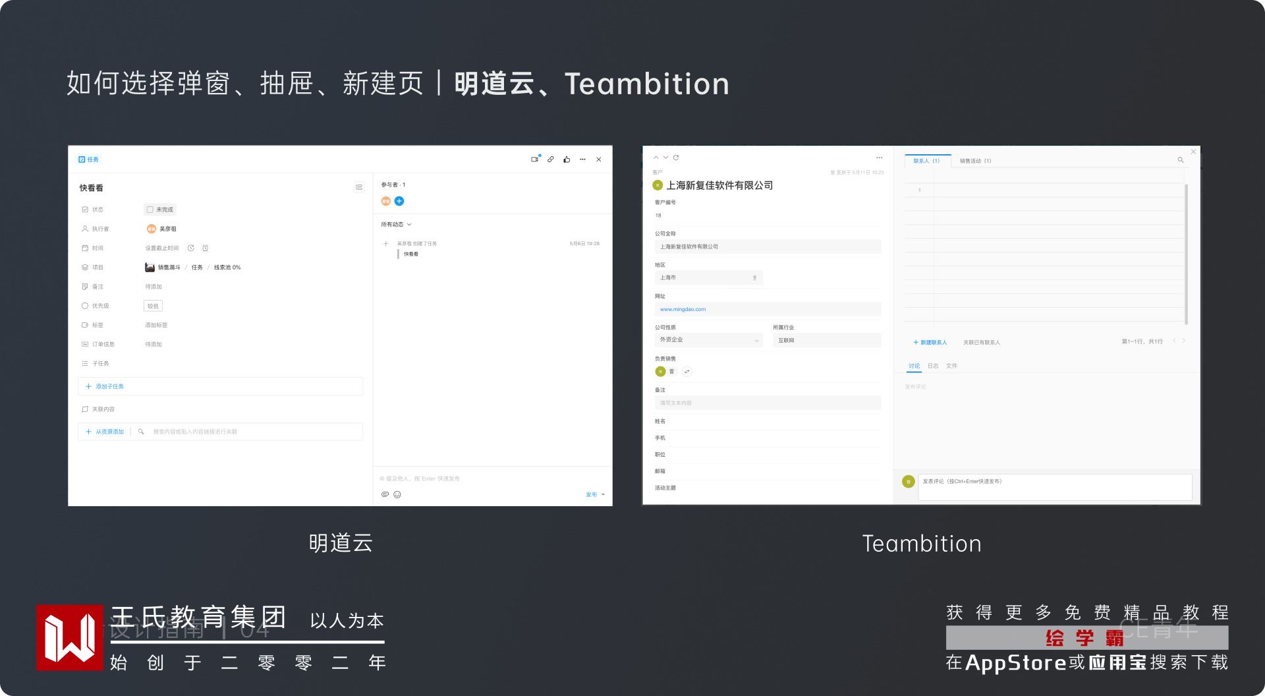The height and width of the screenshot is (696, 1265).
Task: Set deadline via 设置截止时间
Action: [x=162, y=248]
